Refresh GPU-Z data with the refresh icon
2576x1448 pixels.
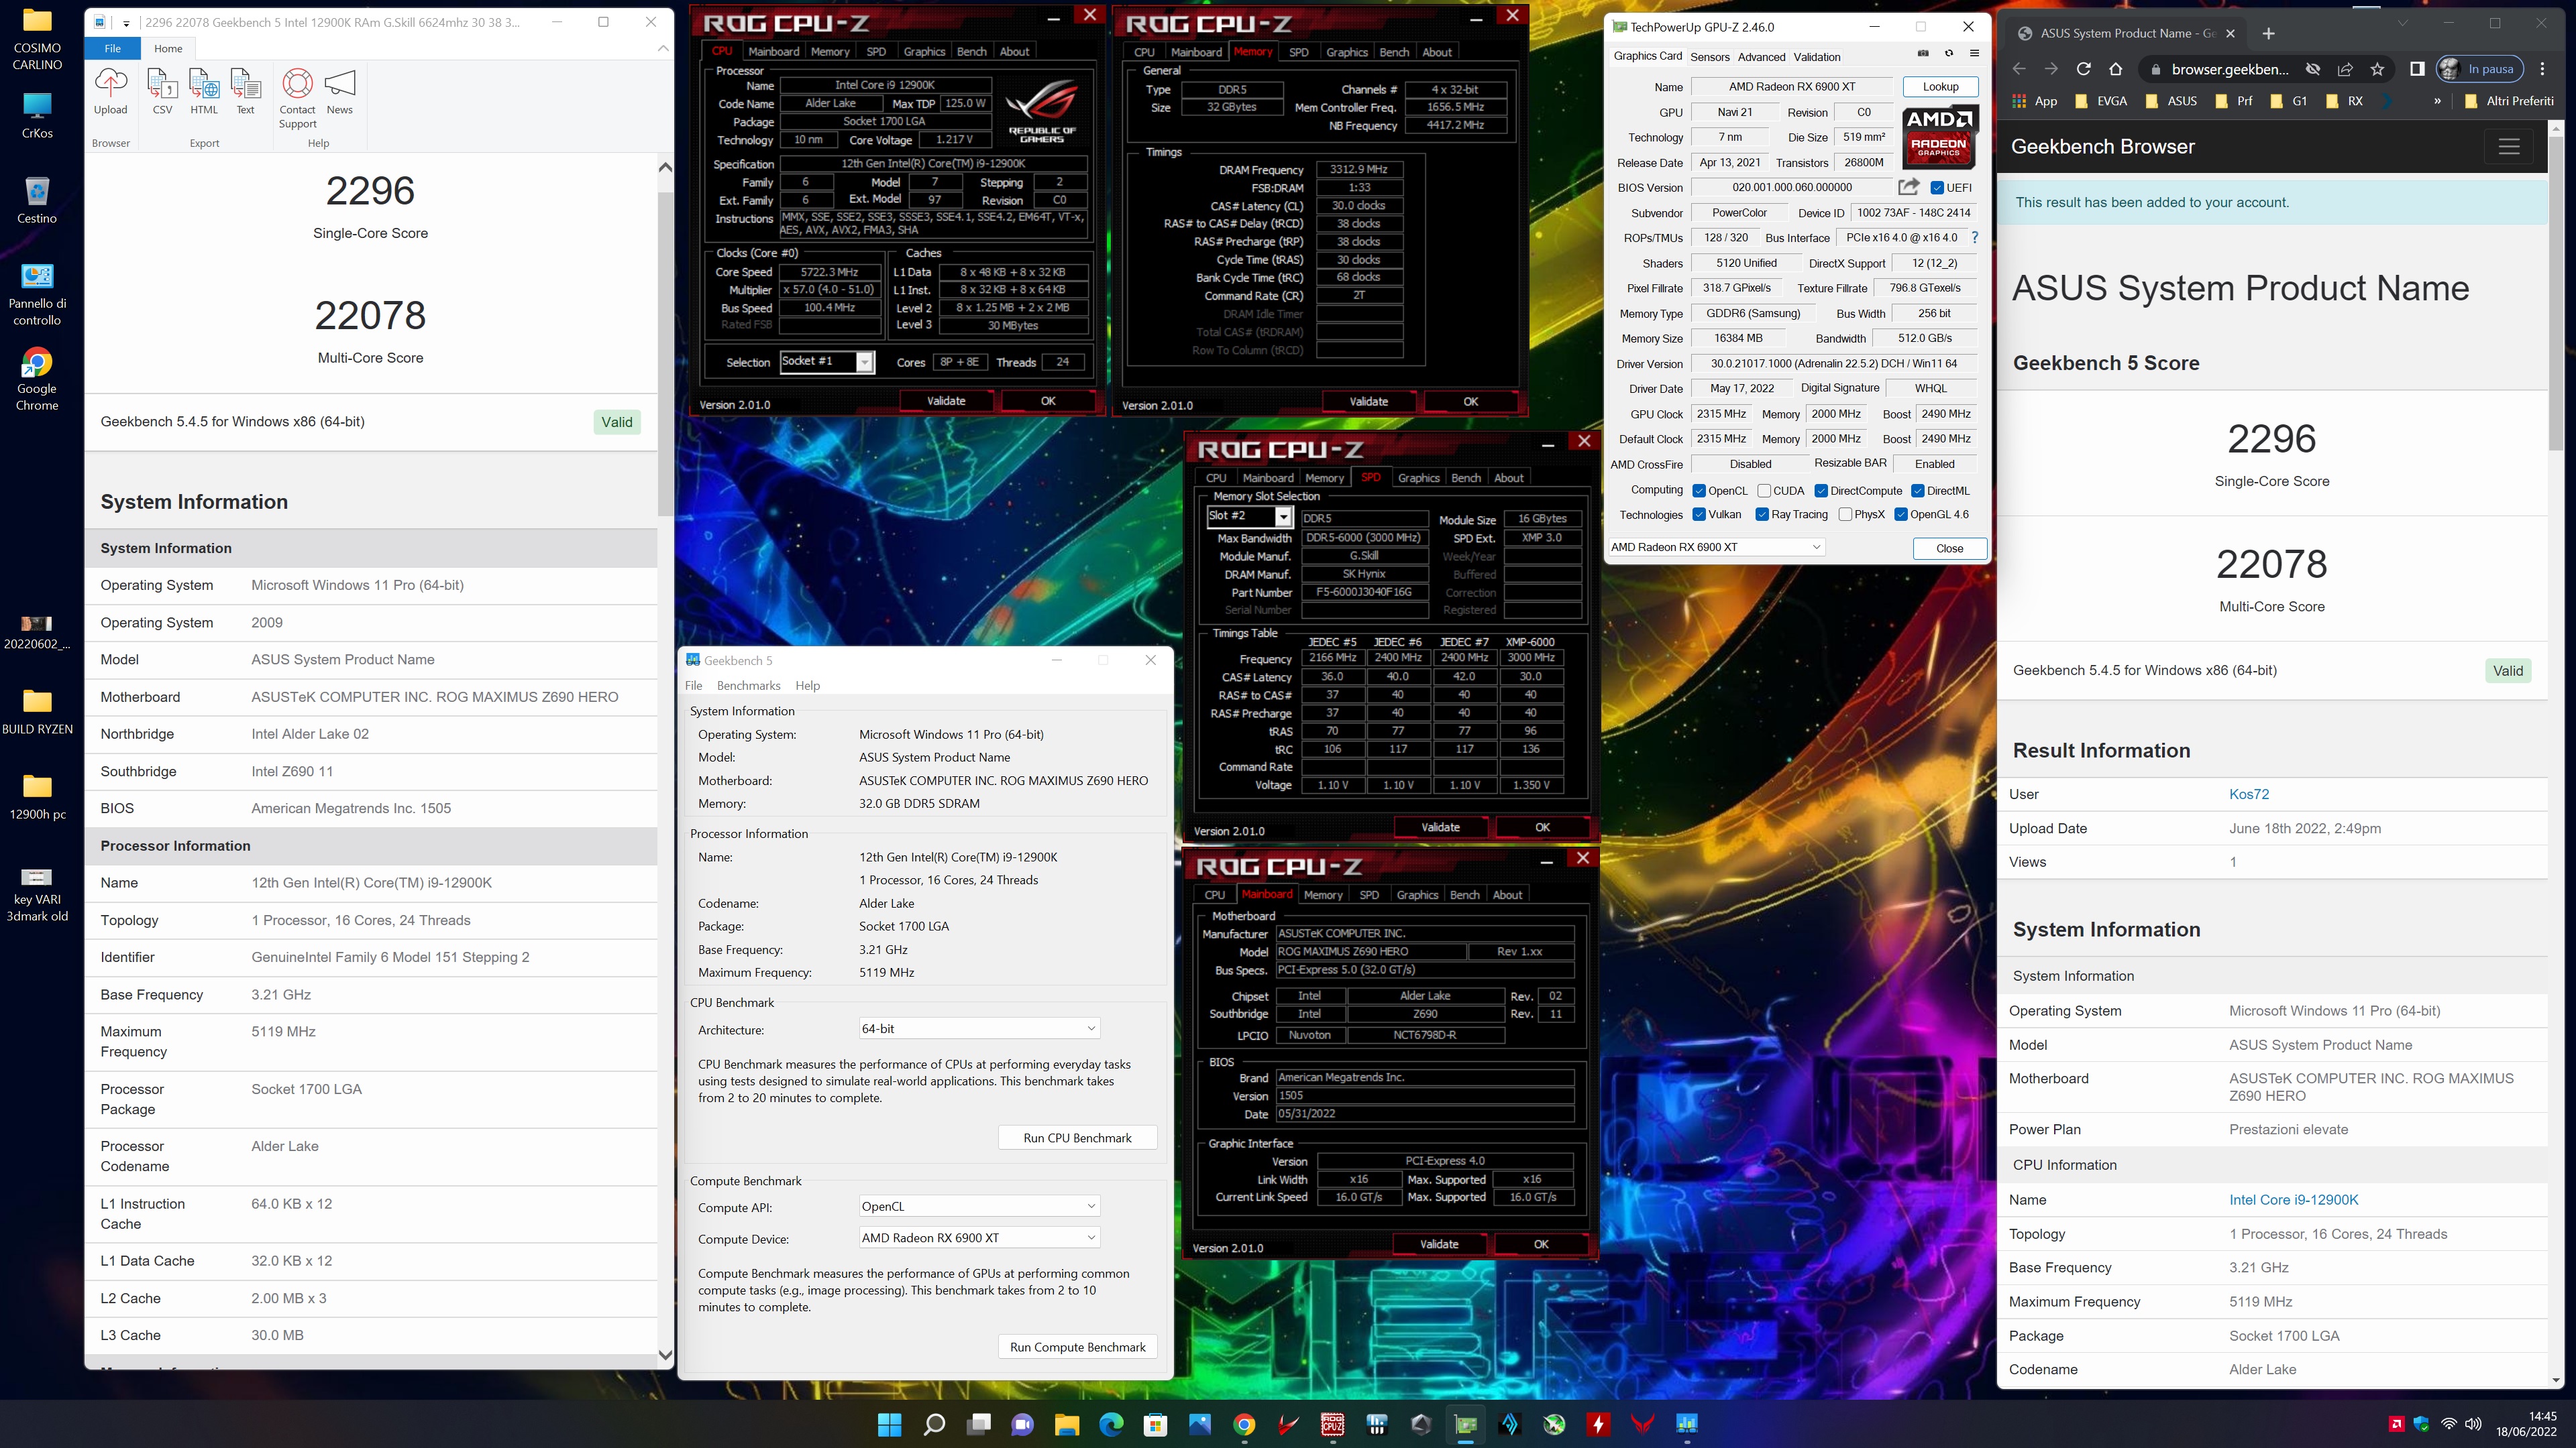coord(1948,54)
